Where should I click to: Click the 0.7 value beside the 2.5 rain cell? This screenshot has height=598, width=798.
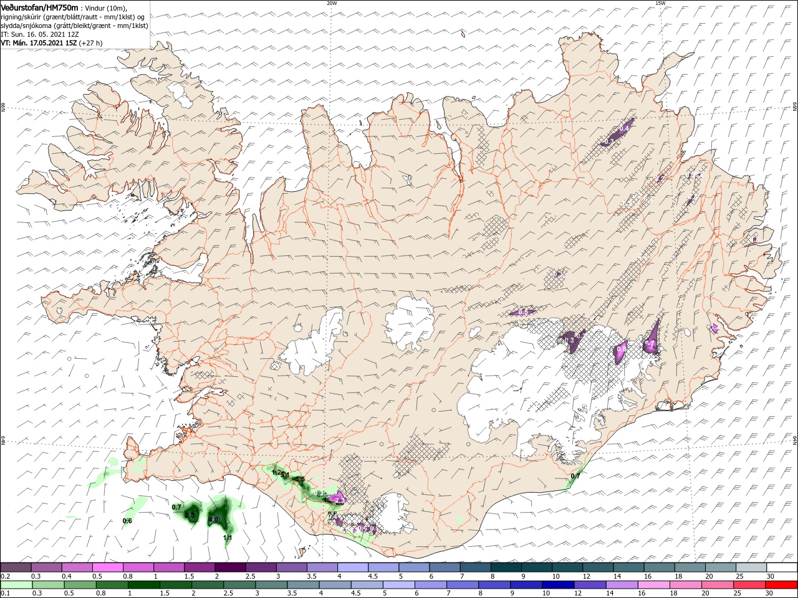[x=176, y=507]
